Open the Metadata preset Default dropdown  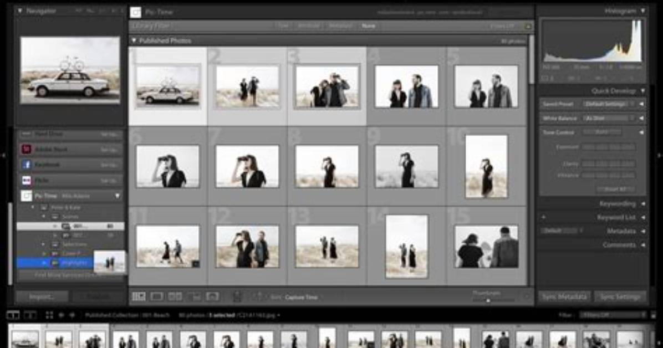coord(561,231)
